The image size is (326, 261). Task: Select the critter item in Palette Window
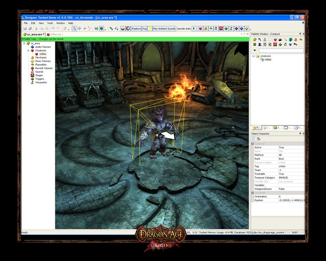click(x=268, y=59)
